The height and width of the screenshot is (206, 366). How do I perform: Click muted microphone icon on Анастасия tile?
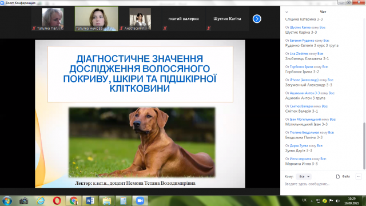click(x=121, y=28)
